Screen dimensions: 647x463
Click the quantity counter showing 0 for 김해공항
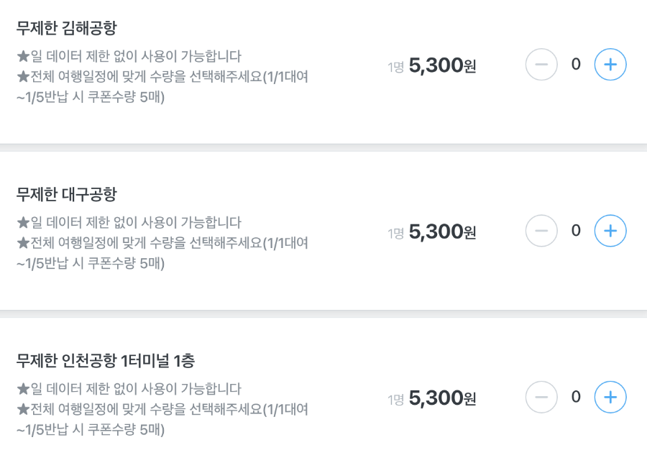(x=575, y=64)
